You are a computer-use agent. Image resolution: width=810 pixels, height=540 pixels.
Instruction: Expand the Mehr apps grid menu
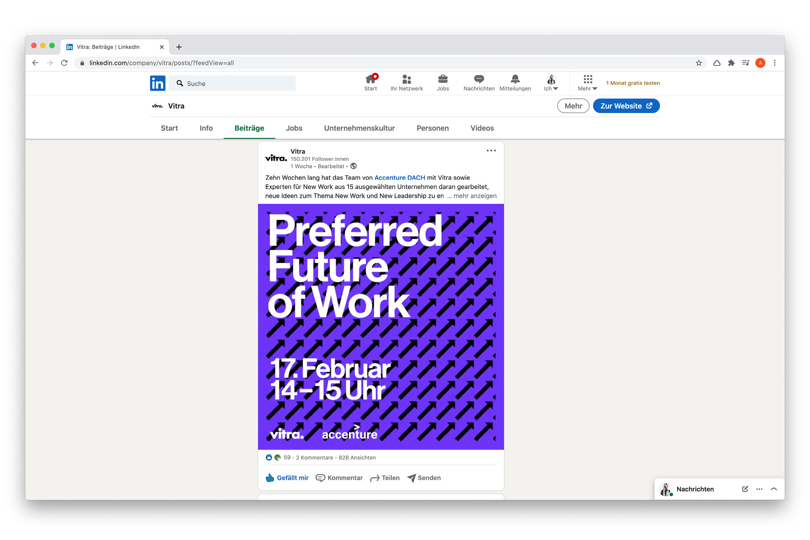click(x=588, y=83)
